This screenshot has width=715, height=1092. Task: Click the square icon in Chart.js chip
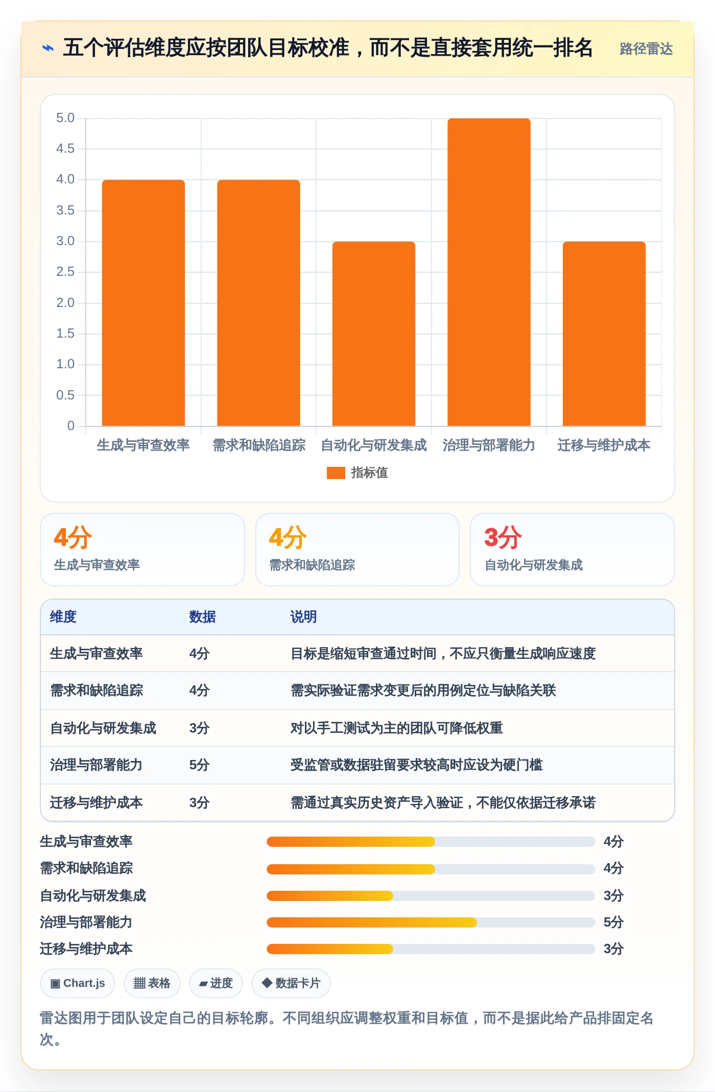(x=55, y=984)
